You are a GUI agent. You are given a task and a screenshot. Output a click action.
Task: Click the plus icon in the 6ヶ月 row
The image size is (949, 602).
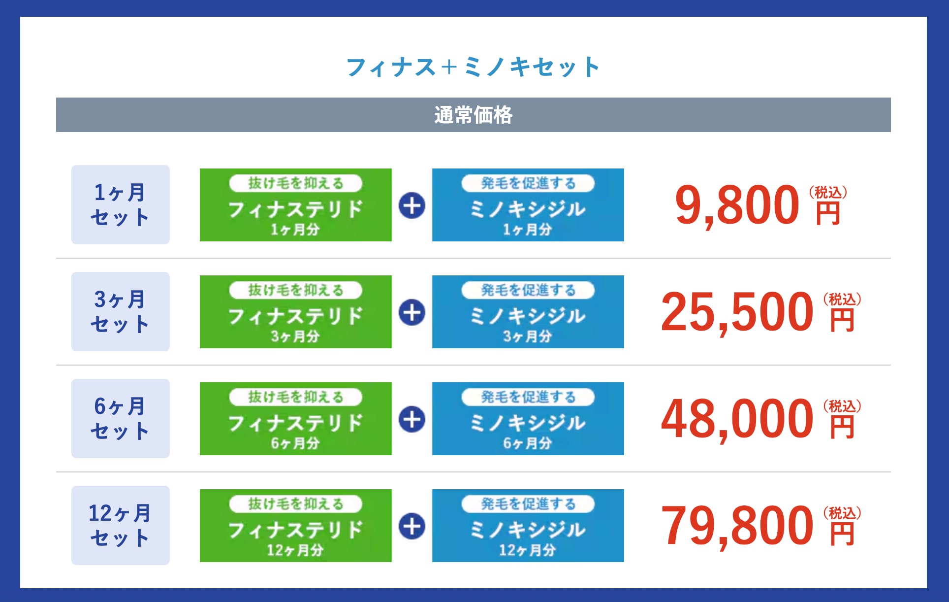(412, 419)
